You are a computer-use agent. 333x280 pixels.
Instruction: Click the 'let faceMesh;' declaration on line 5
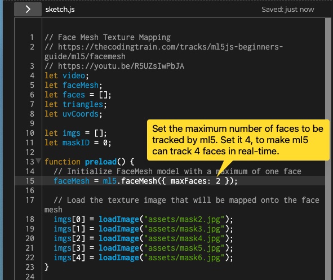tap(73, 85)
